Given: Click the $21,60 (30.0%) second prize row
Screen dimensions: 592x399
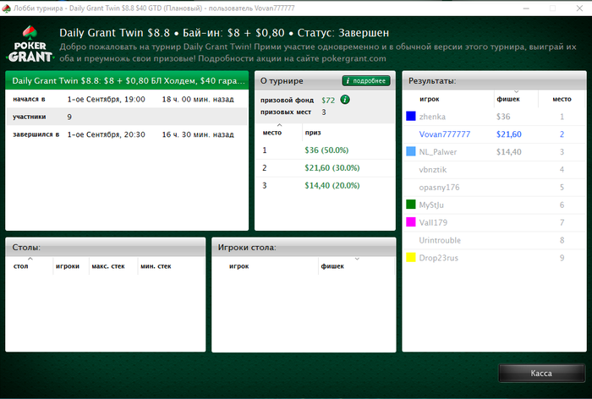Looking at the screenshot, I should [325, 167].
